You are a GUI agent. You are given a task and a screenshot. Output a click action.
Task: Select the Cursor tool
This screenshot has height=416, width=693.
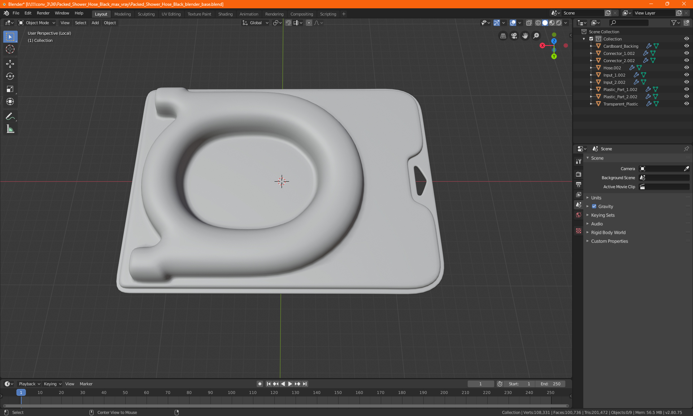pyautogui.click(x=10, y=49)
